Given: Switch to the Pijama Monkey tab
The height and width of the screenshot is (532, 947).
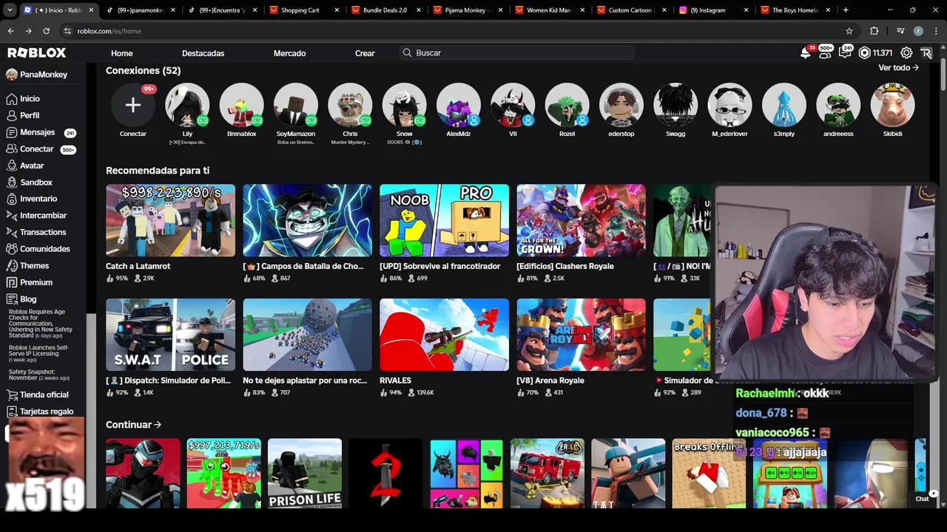Looking at the screenshot, I should click(x=468, y=10).
